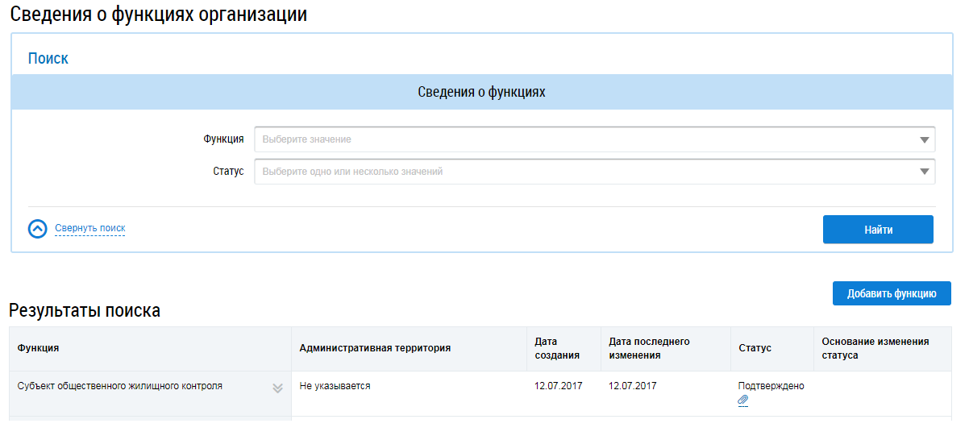Click the Подтверждено status text
Viewport: 969px width, 440px height.
pos(771,386)
